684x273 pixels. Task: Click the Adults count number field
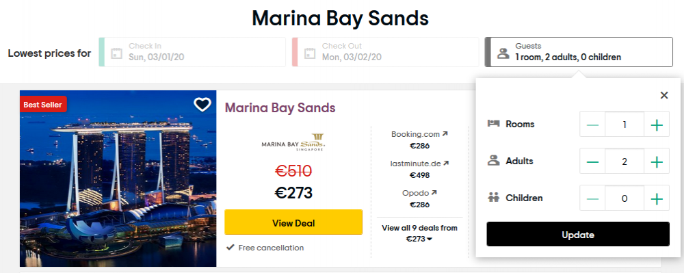pyautogui.click(x=624, y=161)
